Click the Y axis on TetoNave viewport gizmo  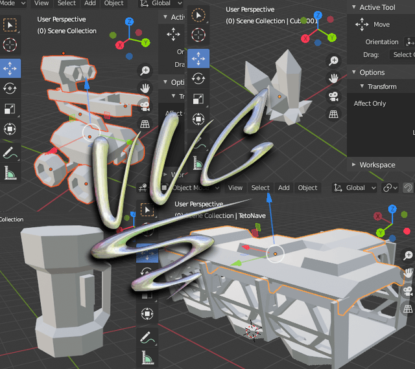381,233
